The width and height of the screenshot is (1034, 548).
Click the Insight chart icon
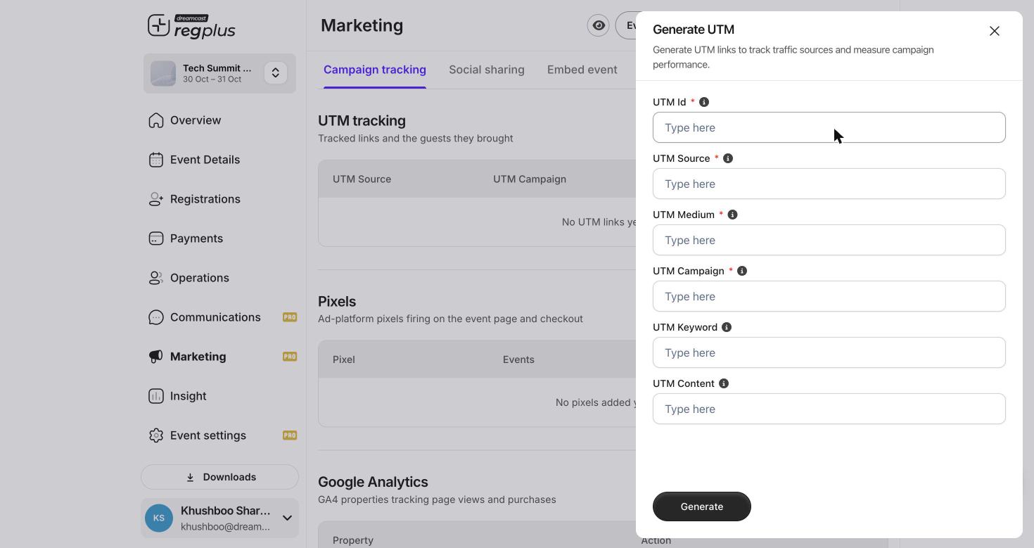[156, 396]
